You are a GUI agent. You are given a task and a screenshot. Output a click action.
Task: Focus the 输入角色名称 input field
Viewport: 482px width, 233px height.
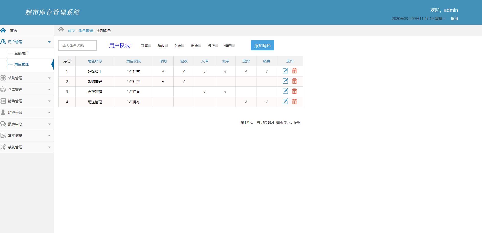pos(77,46)
